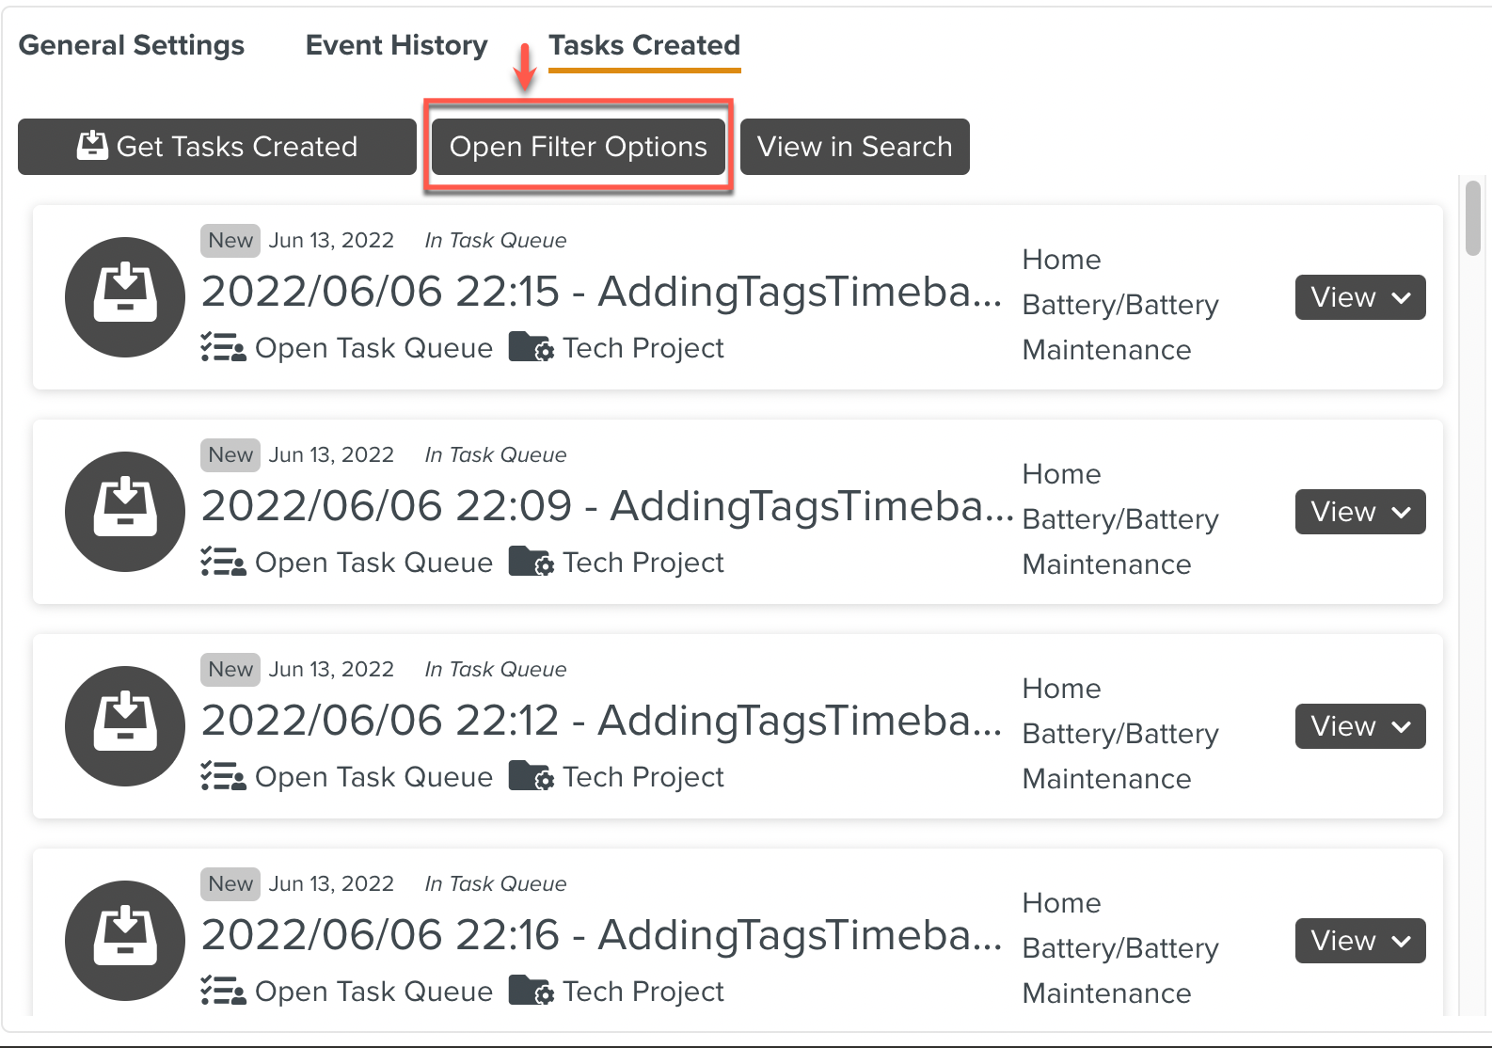Click the New status badge on 22:16 task
1492x1048 pixels.
tap(230, 883)
